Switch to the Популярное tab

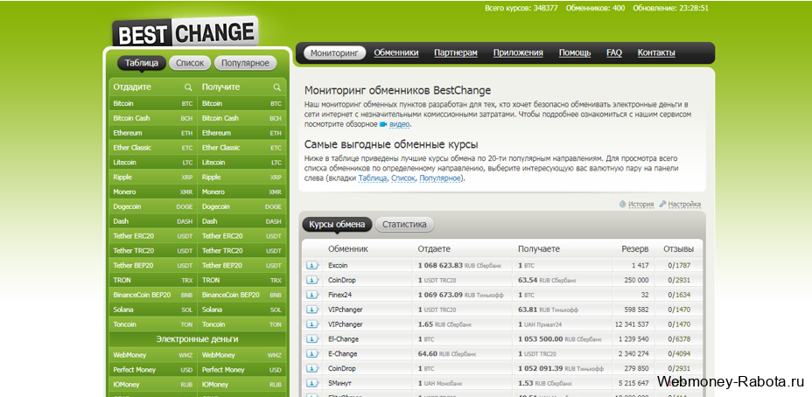246,63
